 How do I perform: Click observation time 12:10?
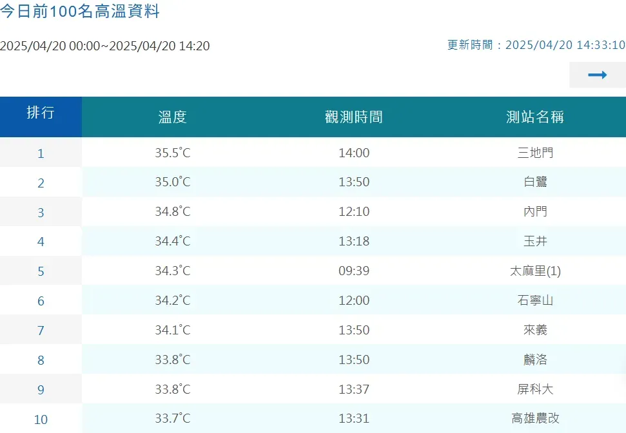click(354, 211)
